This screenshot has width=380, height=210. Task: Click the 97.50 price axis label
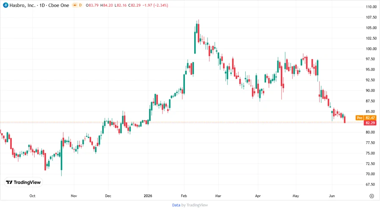pos(371,59)
